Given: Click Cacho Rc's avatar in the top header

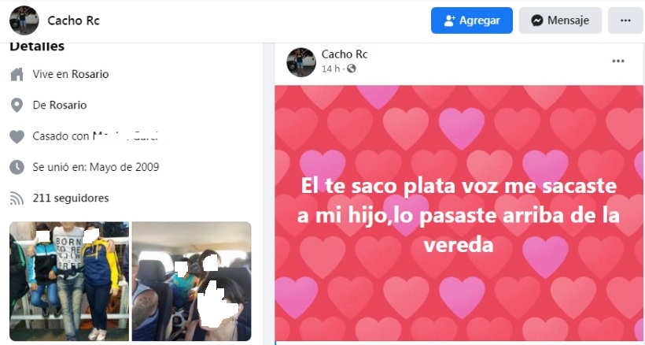Looking at the screenshot, I should pos(24,20).
